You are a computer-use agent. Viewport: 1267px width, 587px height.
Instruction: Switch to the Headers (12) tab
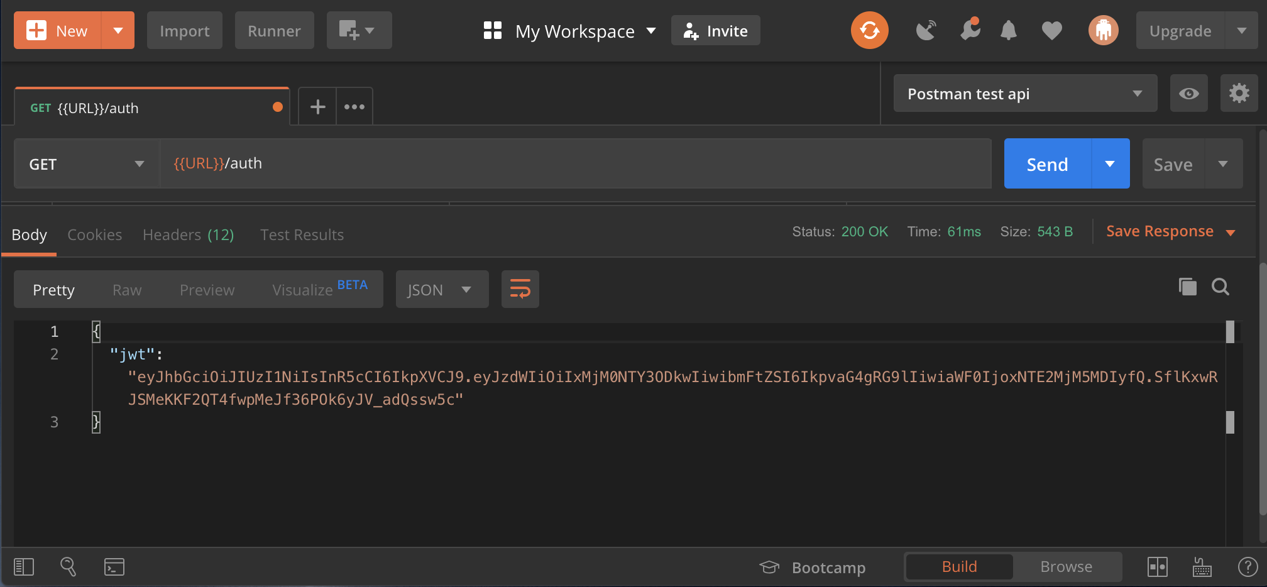[x=189, y=234]
